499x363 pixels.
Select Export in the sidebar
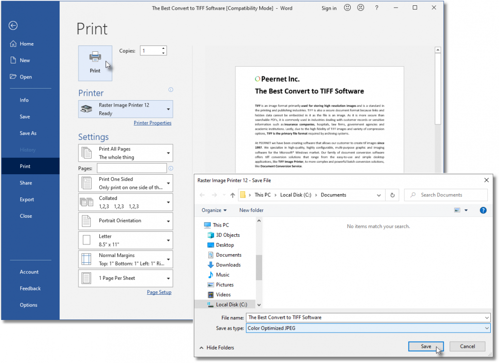point(27,199)
